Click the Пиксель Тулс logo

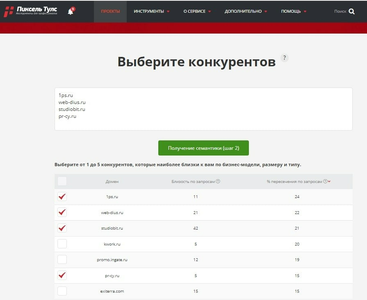(31, 11)
